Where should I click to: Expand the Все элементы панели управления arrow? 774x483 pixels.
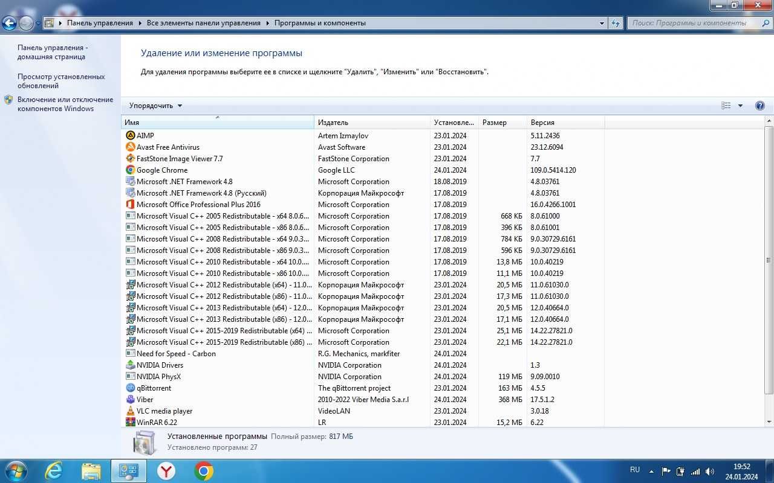click(x=267, y=23)
